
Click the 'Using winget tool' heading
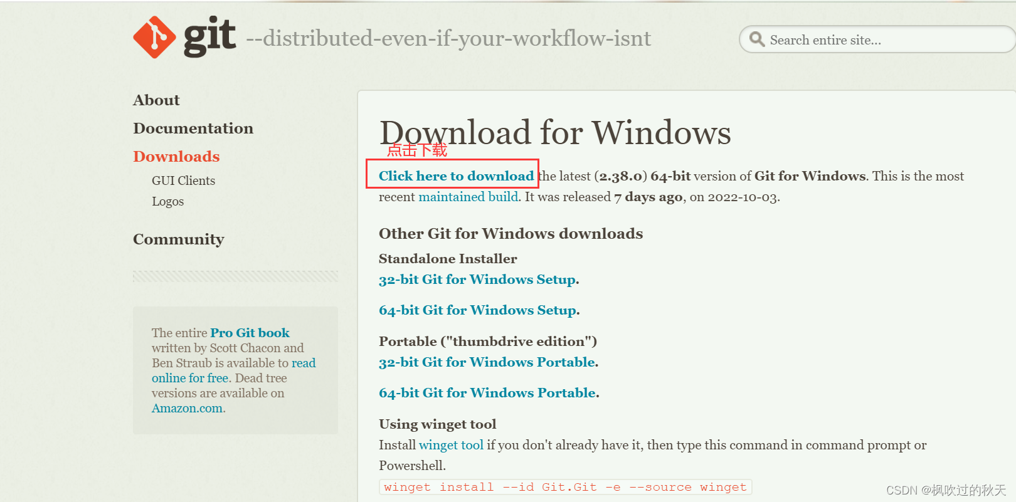(x=437, y=424)
